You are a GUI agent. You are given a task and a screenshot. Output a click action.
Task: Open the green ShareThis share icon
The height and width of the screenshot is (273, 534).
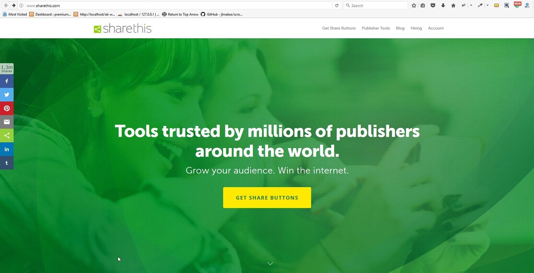[x=7, y=135]
